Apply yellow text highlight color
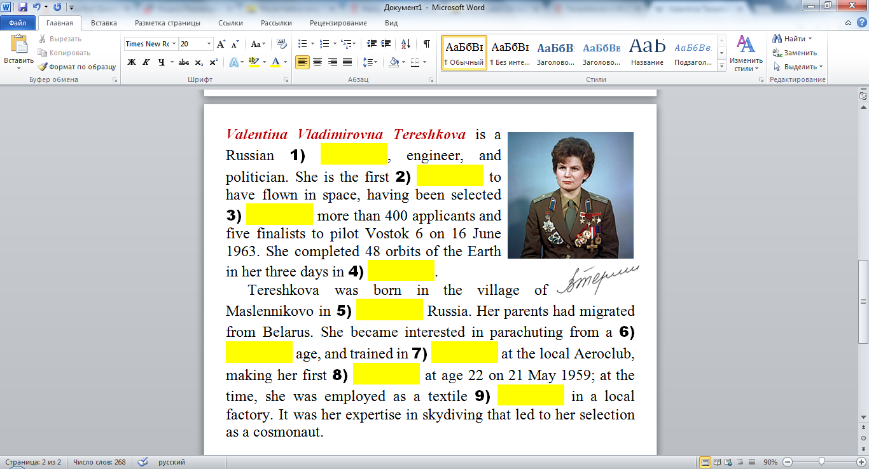This screenshot has width=869, height=469. (x=253, y=62)
